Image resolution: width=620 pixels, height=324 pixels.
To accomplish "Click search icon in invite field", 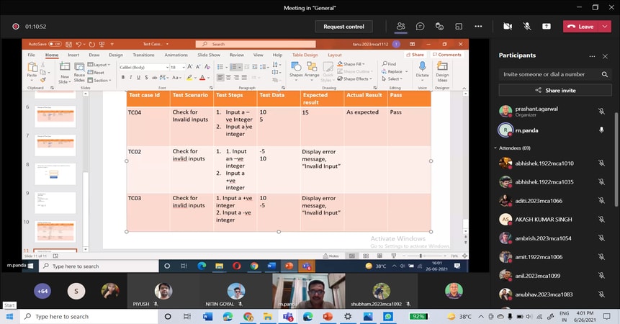I will coord(604,74).
